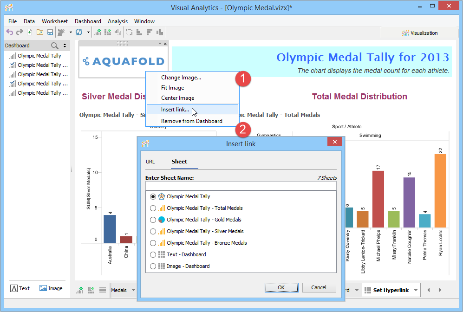Select the Total Medals sheet radio button
The width and height of the screenshot is (463, 312).
[153, 208]
